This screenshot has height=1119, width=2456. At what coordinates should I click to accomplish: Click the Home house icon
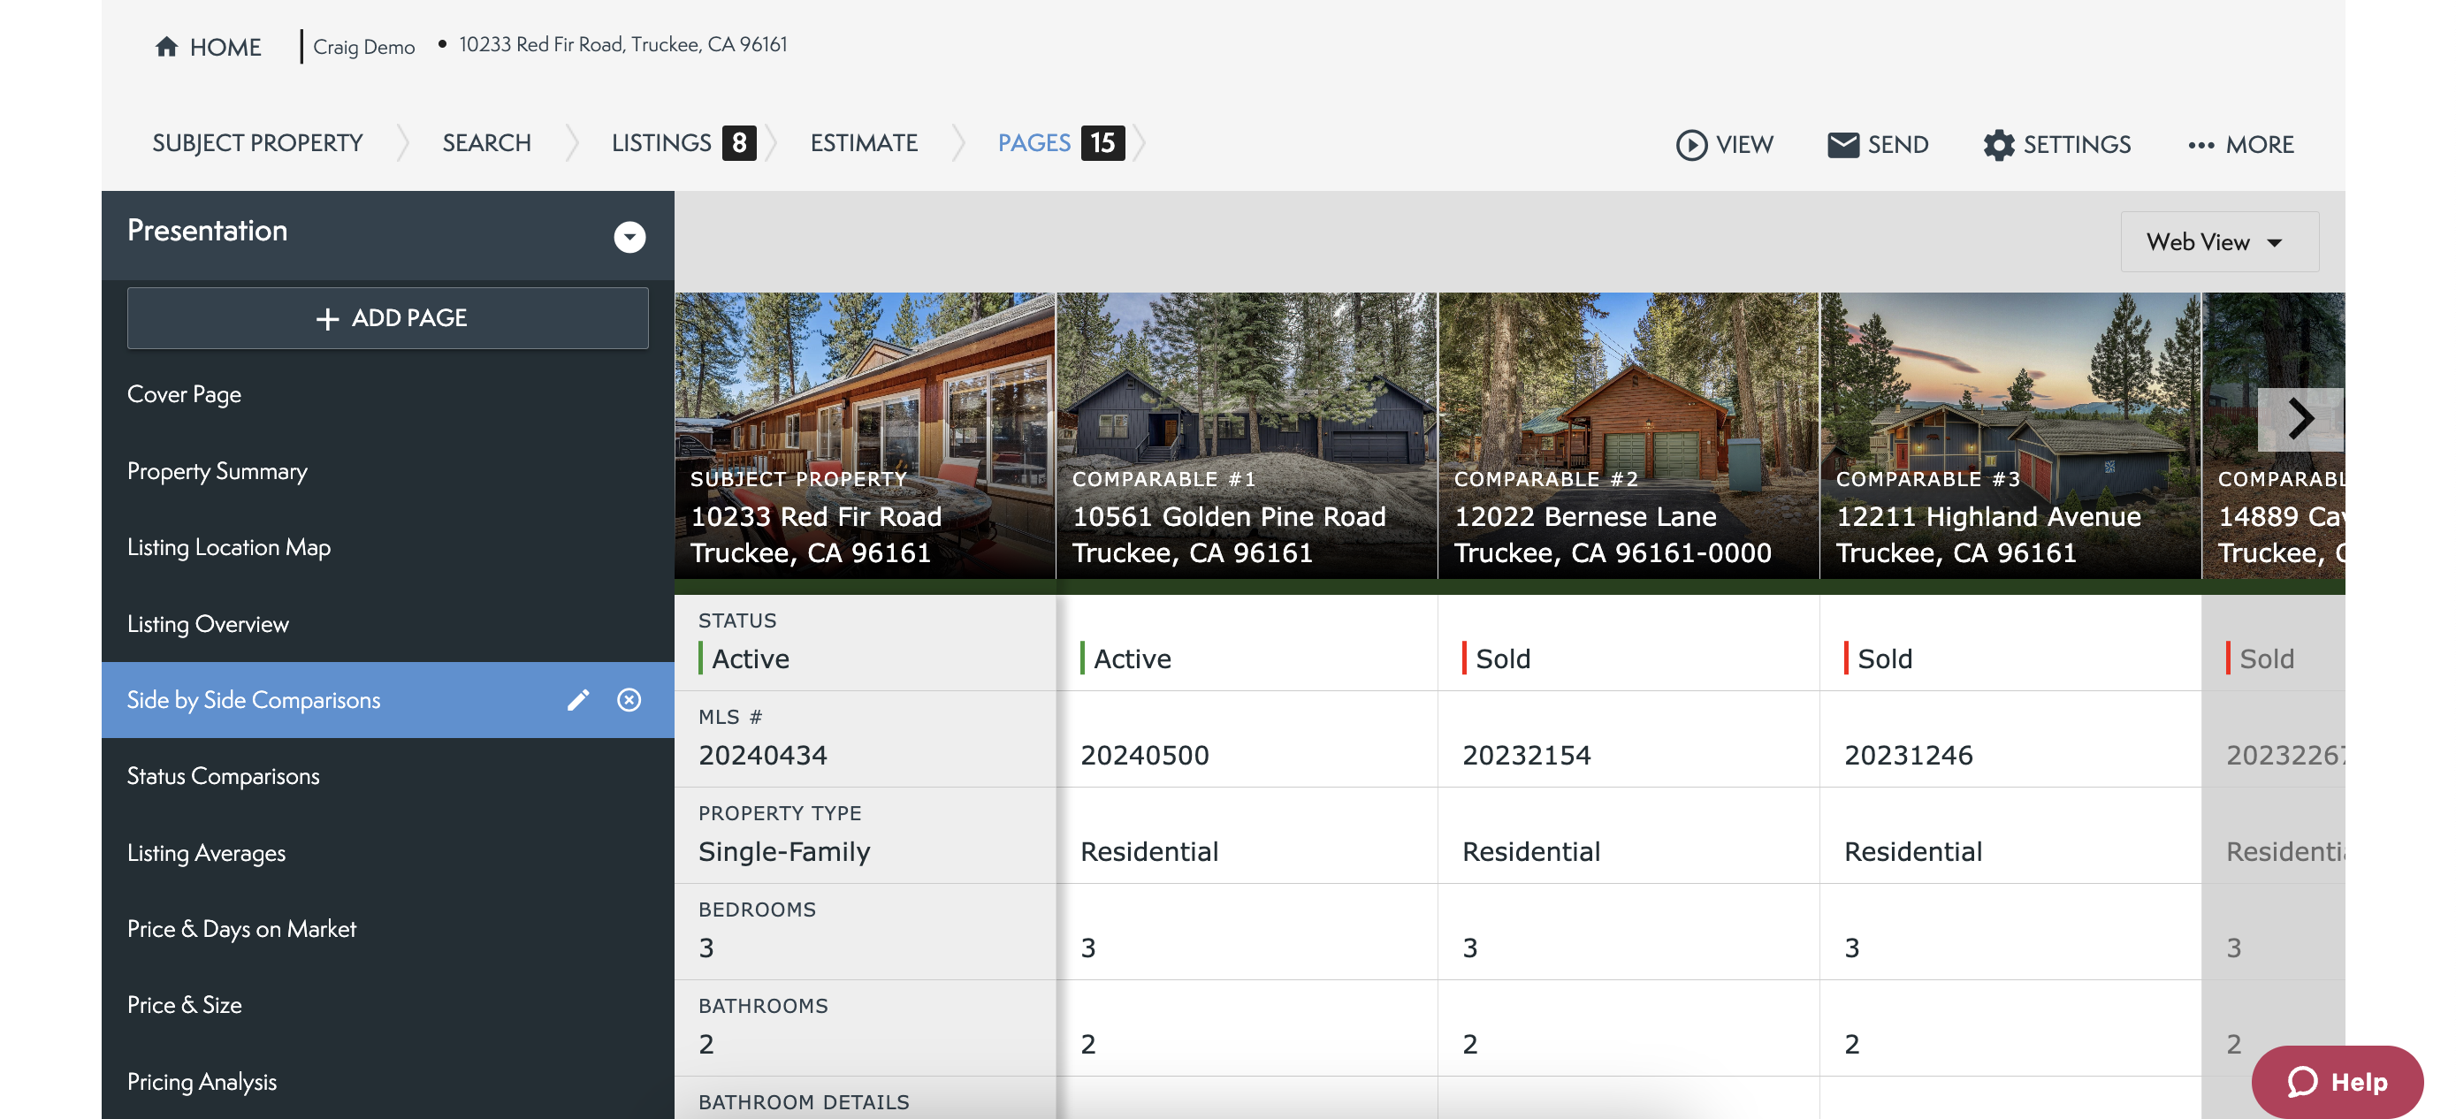[x=166, y=47]
